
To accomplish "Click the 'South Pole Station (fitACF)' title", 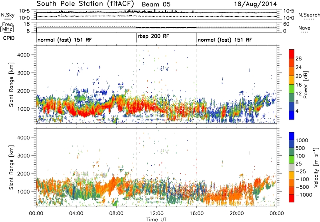I will (x=85, y=4).
